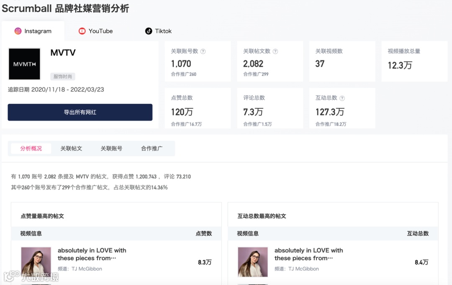
Task: Open post thumbnail in 互动总数最高的帖文
Action: pos(253,262)
